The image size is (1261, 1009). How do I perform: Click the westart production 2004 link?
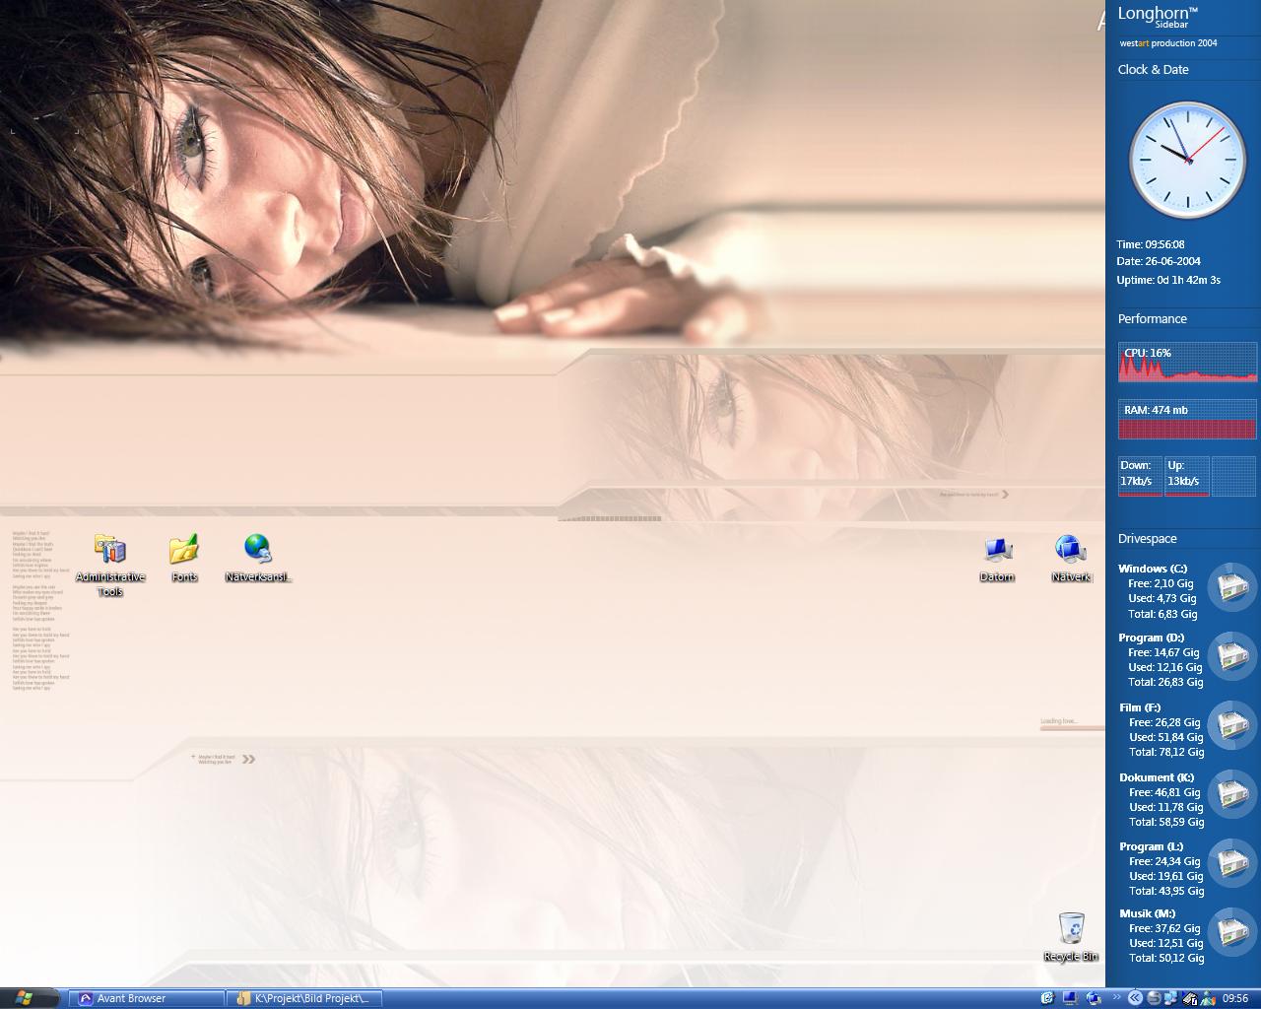pos(1168,42)
